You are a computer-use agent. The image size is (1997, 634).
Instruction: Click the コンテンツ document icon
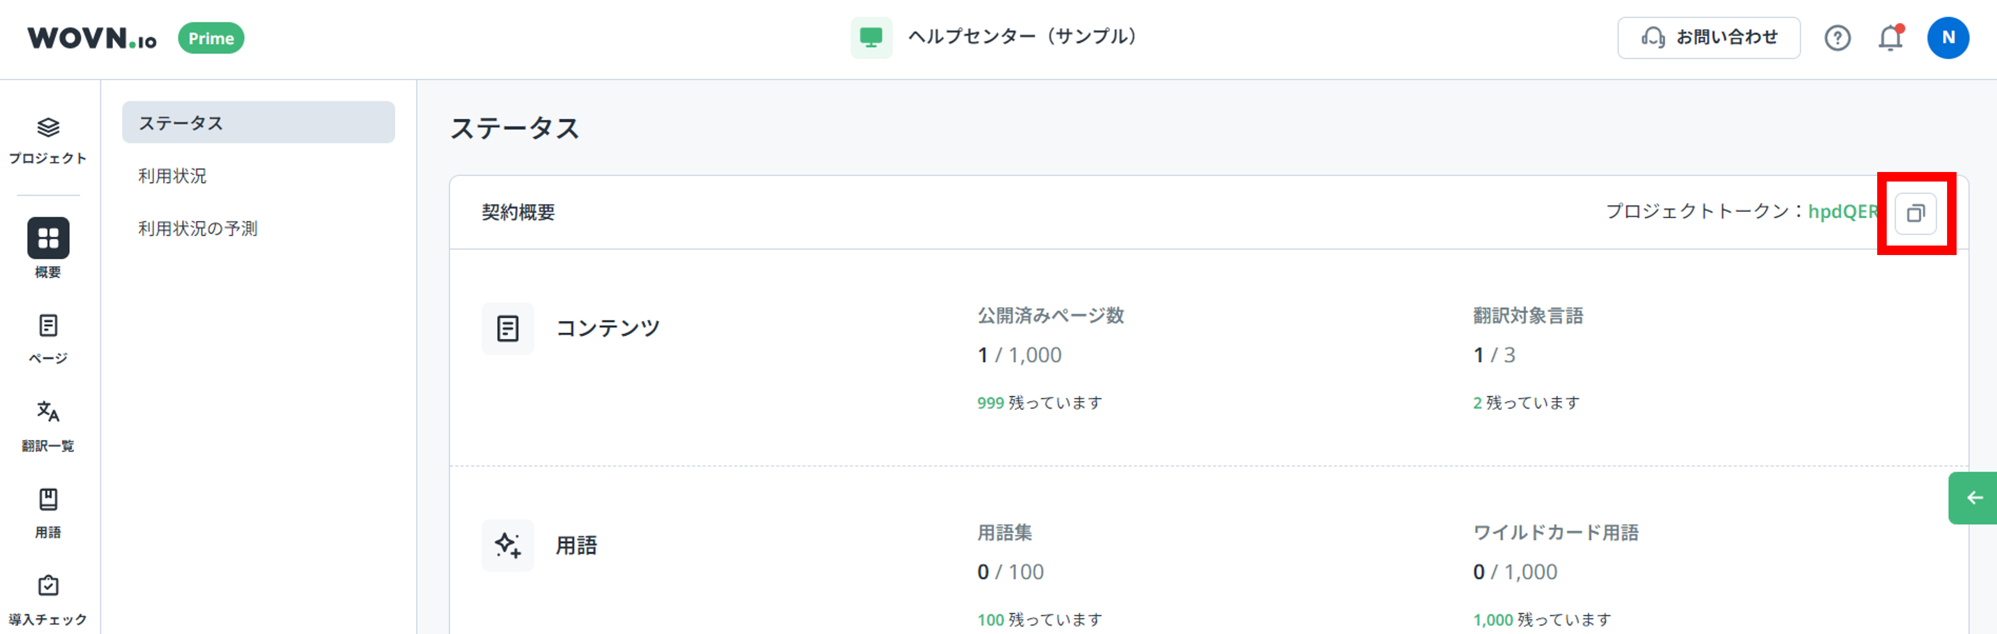508,328
